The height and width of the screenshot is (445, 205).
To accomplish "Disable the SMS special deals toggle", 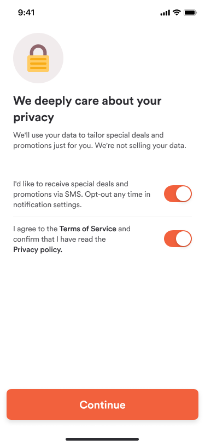I will pos(178,194).
